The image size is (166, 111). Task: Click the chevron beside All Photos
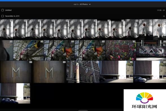(x=90, y=5)
